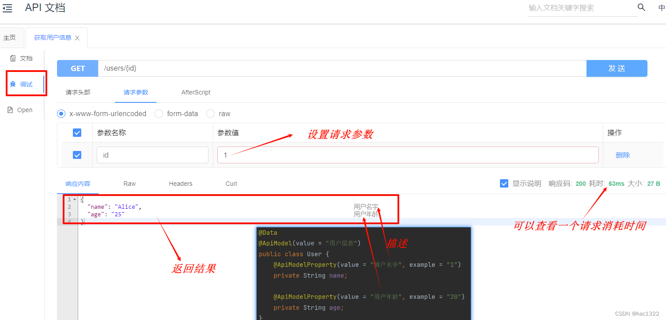This screenshot has height=320, width=666.
Task: Focus the /users/{id} URL field
Action: [342, 68]
